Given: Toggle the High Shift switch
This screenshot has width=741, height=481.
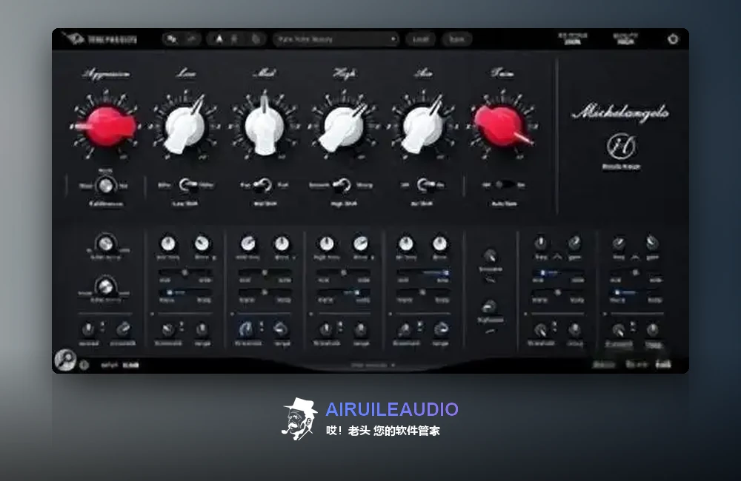Looking at the screenshot, I should 342,185.
